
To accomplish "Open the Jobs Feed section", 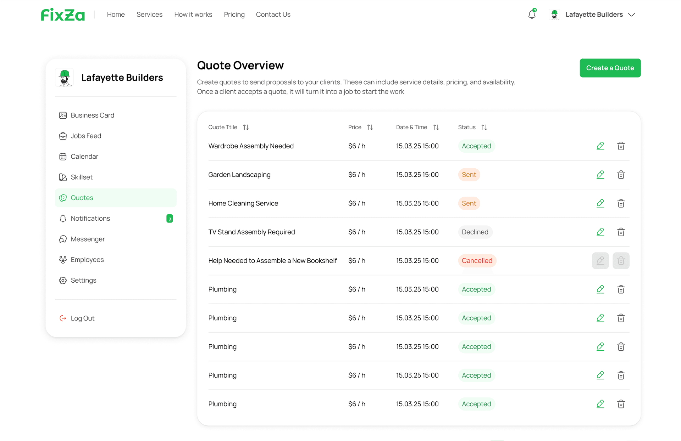I will click(86, 136).
